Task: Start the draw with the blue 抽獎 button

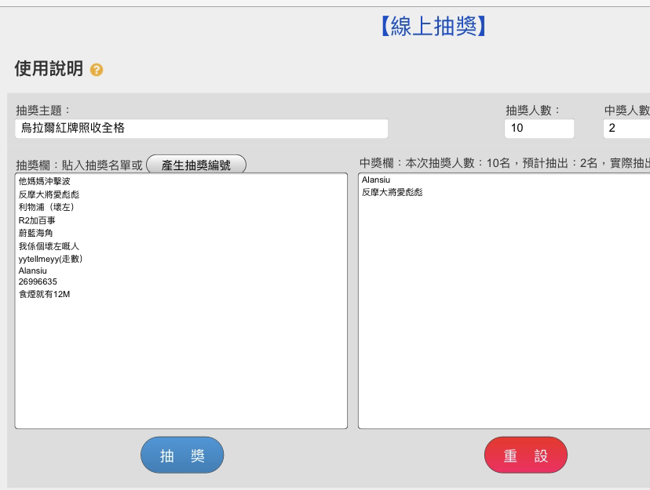Action: (x=182, y=456)
